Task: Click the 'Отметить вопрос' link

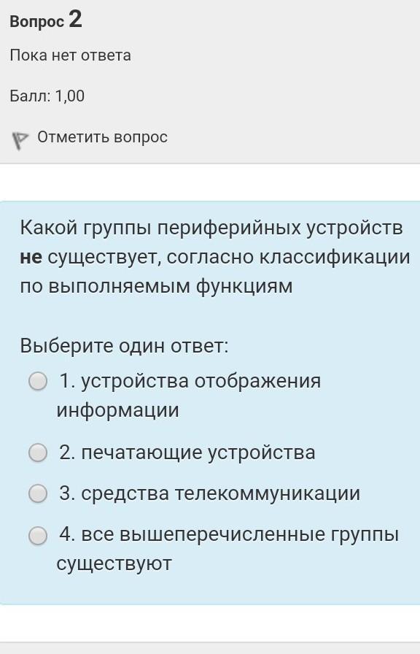Action: 103,137
